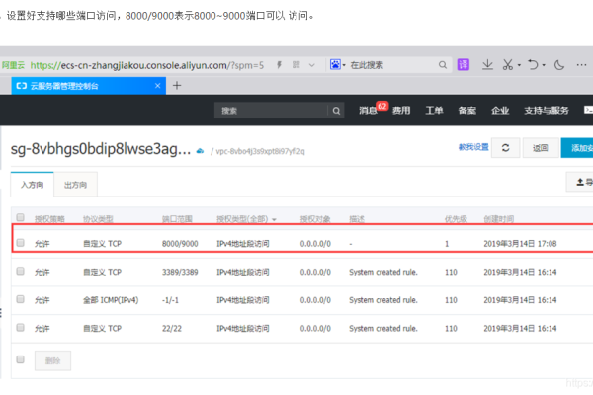Image resolution: width=593 pixels, height=395 pixels.
Task: Click the 删除 button
Action: click(x=52, y=360)
